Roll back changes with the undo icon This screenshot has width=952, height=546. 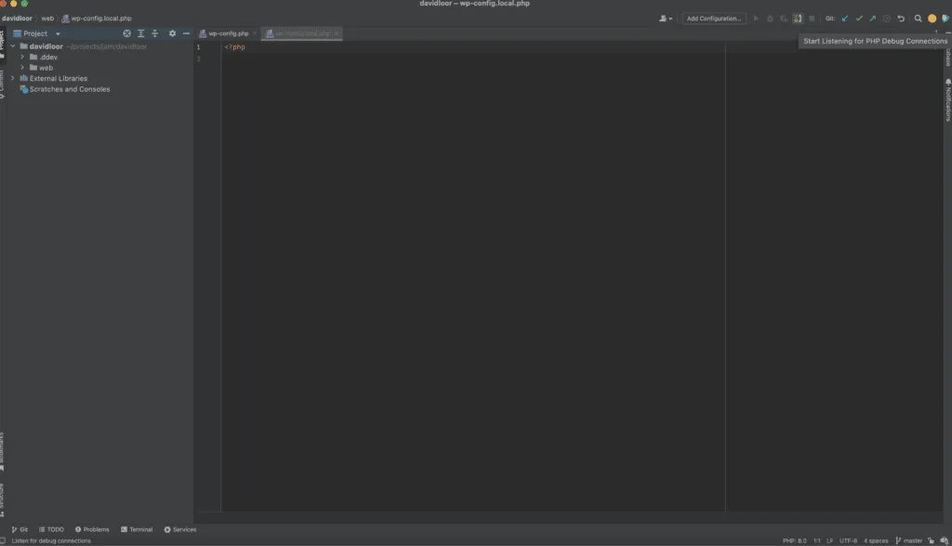[x=901, y=18]
